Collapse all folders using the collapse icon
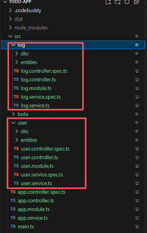 pos(136,2)
